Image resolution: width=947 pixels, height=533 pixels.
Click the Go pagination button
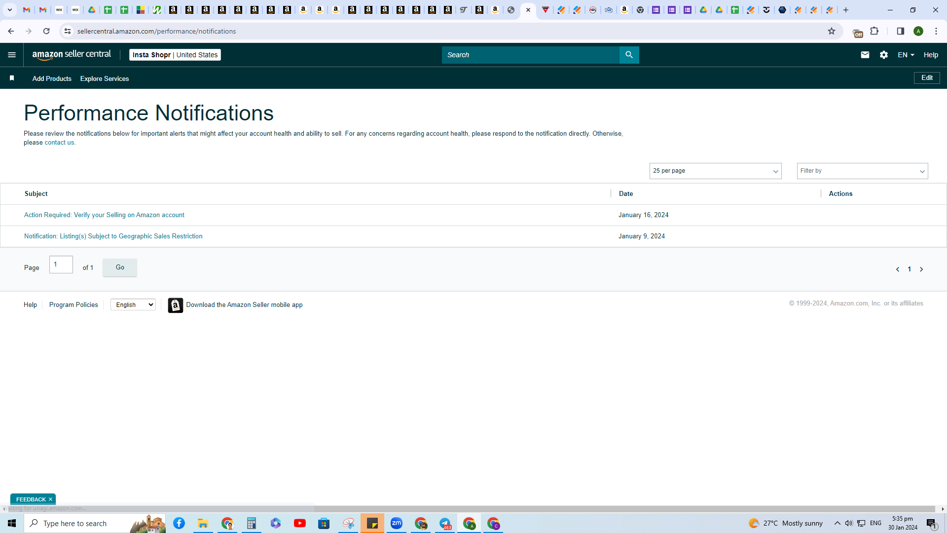(120, 267)
